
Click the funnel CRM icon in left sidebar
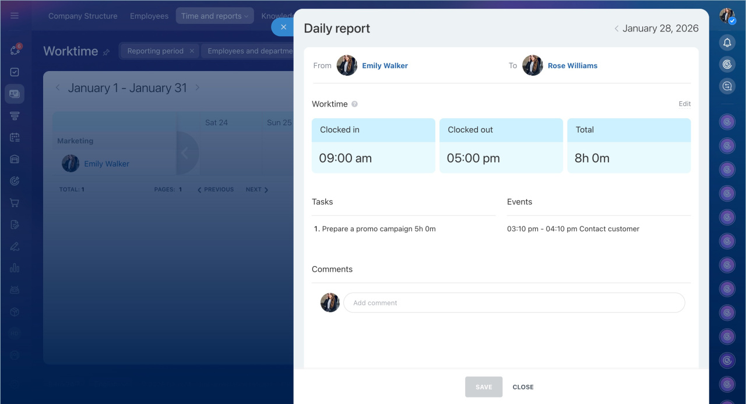pos(15,116)
